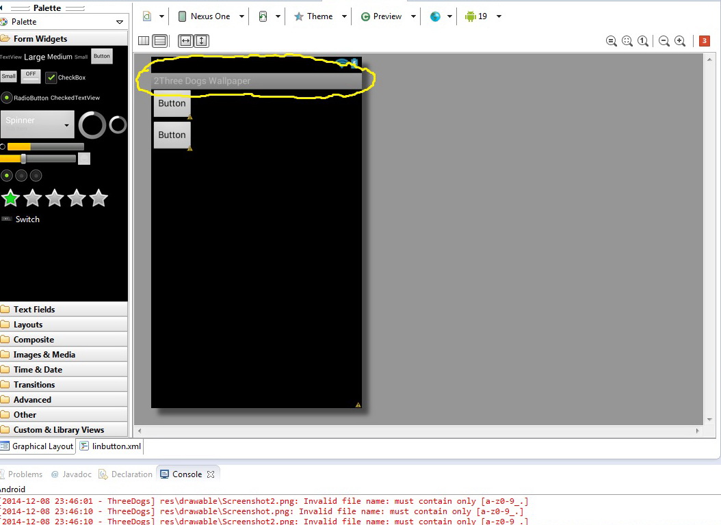Open the Spinner widget in the palette

coord(37,124)
